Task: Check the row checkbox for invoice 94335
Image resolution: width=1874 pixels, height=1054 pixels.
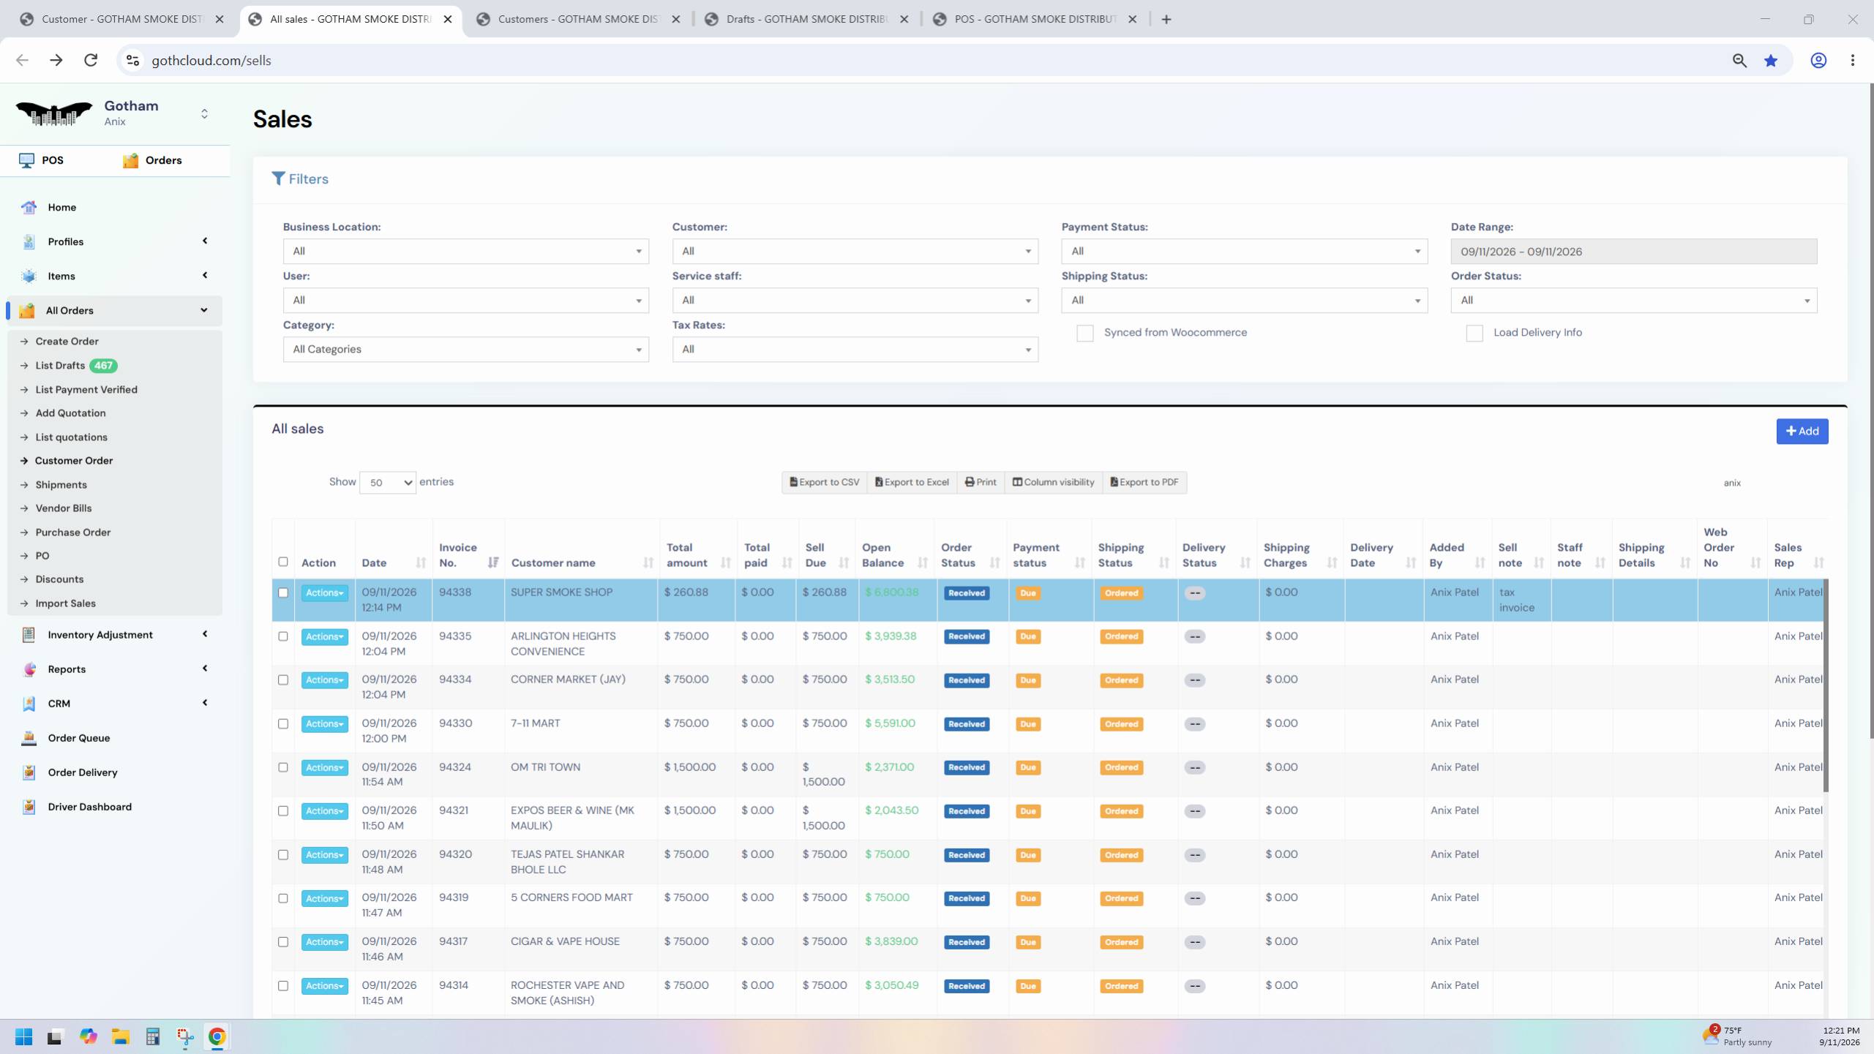Action: coord(283,636)
